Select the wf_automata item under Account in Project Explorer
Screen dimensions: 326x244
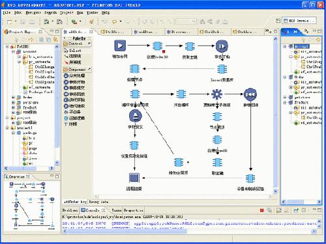pos(37,87)
